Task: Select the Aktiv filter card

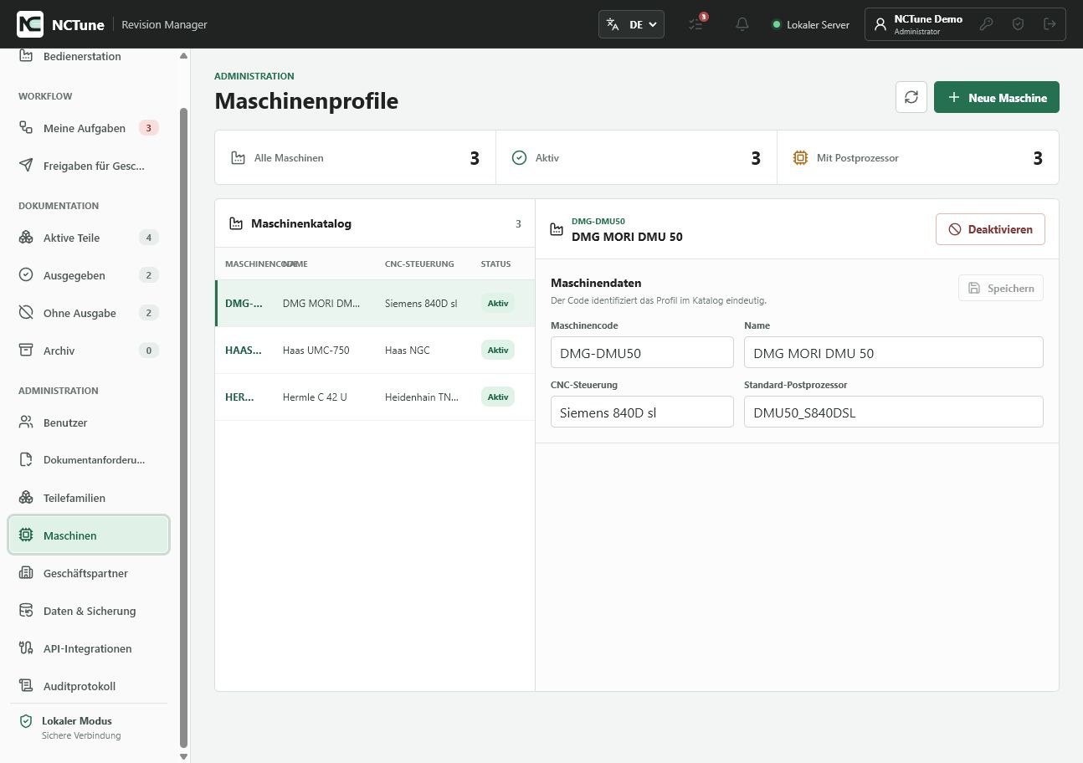Action: (x=636, y=157)
